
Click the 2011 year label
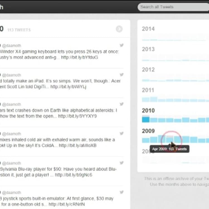pos(148,90)
